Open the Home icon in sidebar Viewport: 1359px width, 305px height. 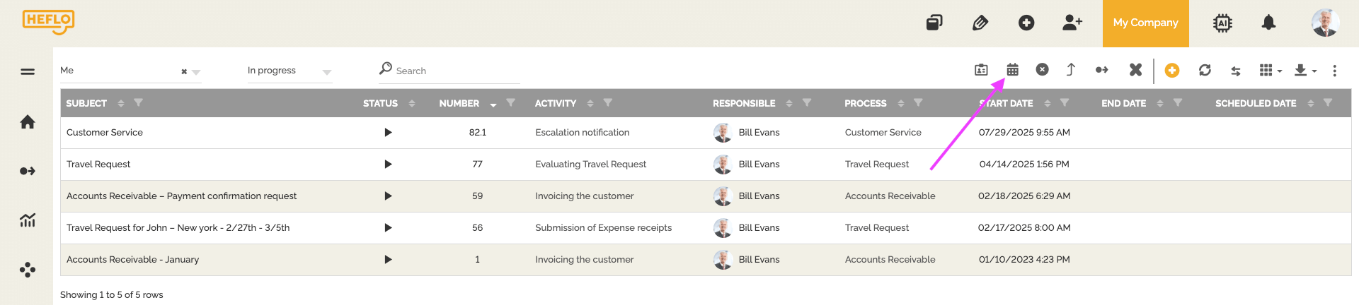click(x=28, y=122)
